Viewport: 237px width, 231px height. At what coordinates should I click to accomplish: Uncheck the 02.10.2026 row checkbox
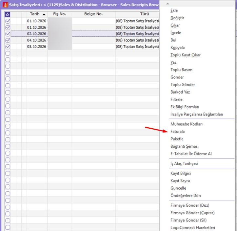[x=8, y=34]
